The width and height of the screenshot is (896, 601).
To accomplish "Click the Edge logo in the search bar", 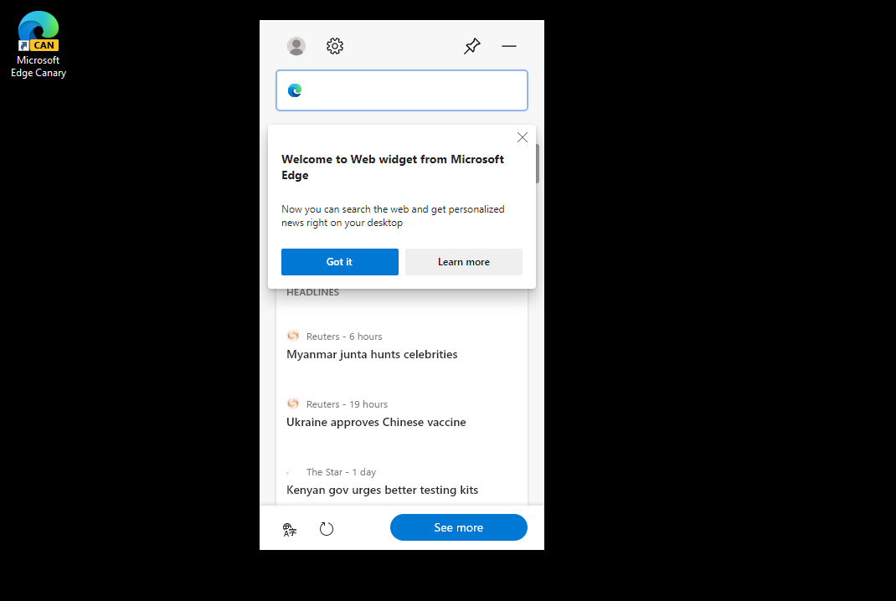I will coord(294,90).
